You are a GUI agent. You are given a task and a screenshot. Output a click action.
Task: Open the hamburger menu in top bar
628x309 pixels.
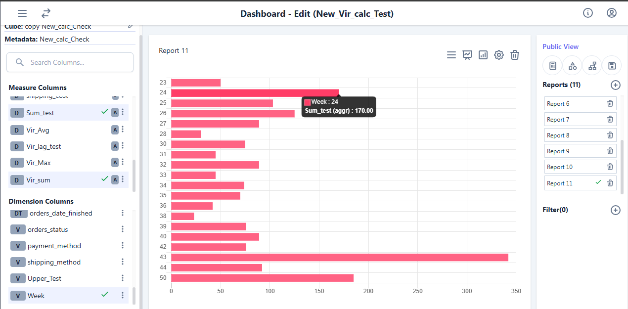[22, 13]
